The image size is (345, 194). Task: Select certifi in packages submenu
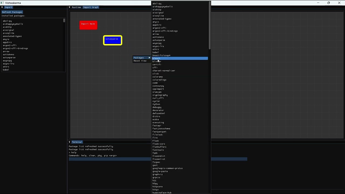(x=180, y=64)
